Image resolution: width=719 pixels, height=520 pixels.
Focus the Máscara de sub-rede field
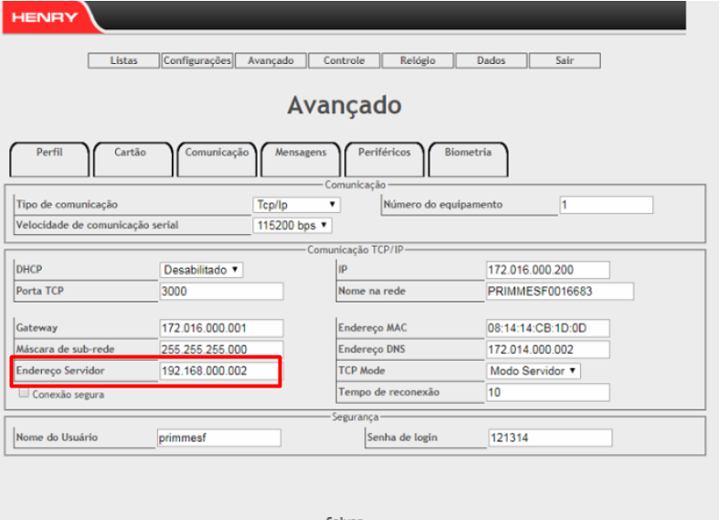tap(221, 349)
